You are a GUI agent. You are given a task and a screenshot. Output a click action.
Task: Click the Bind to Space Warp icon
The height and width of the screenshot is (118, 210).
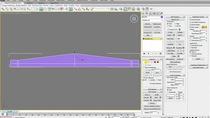click(x=11, y=9)
